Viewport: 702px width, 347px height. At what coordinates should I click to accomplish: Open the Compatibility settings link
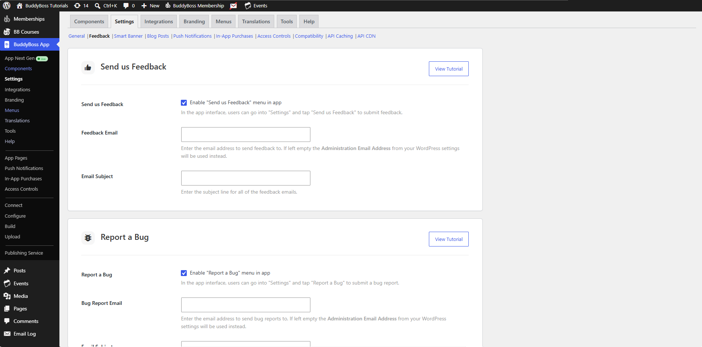pos(309,36)
